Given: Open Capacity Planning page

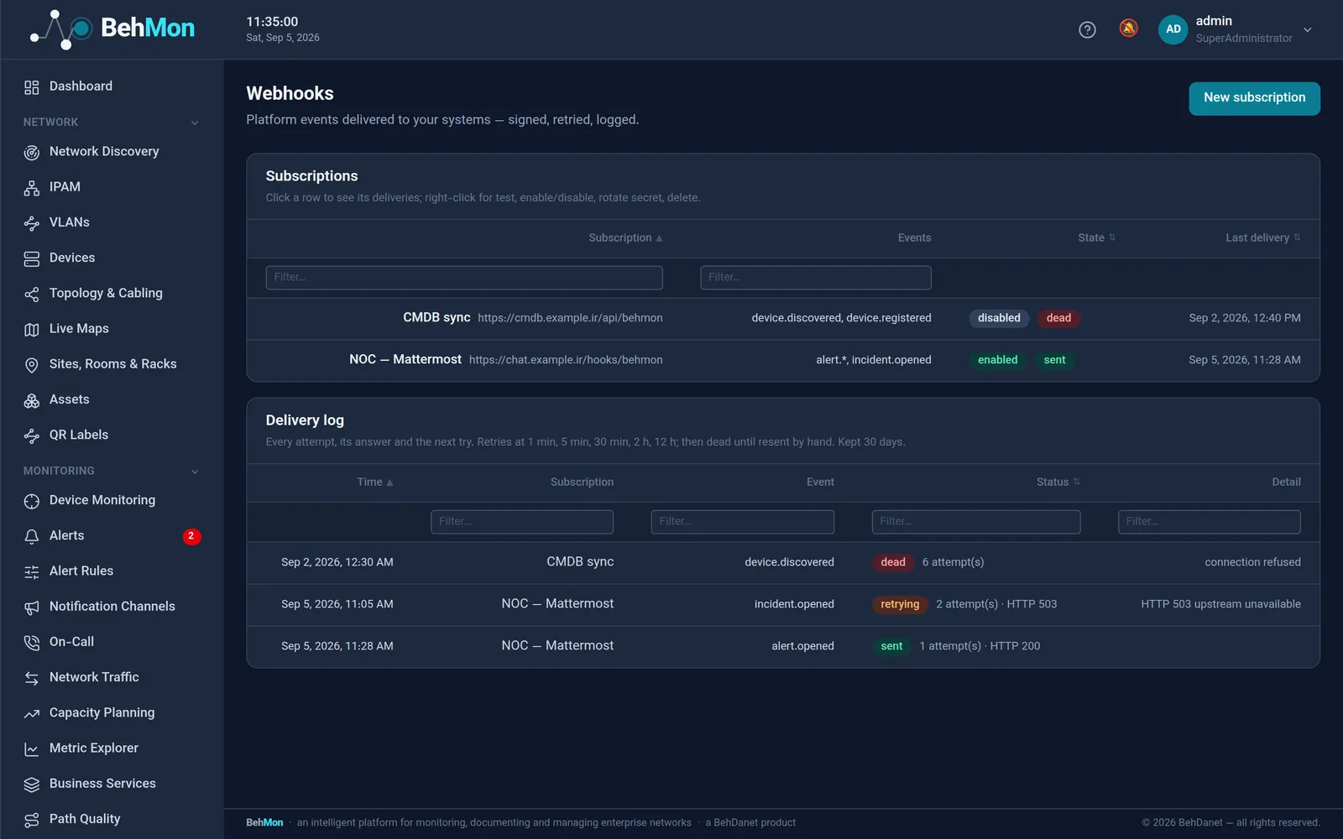Looking at the screenshot, I should coord(112,713).
